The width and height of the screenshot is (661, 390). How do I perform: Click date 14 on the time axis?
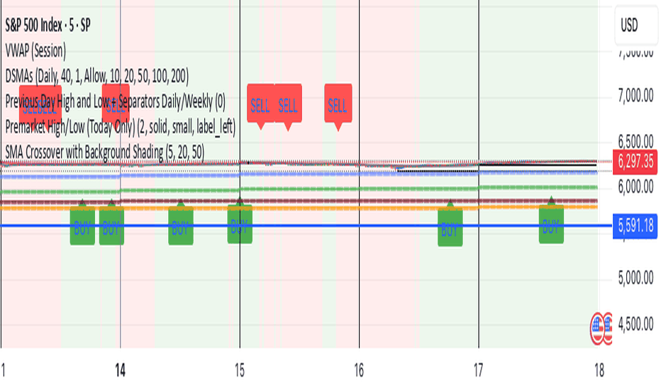(120, 371)
